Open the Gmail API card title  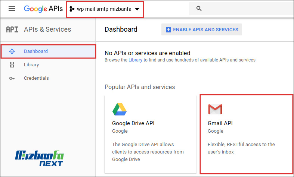coord(220,123)
